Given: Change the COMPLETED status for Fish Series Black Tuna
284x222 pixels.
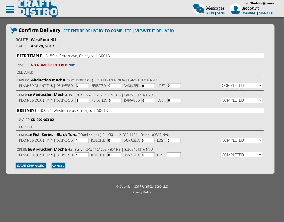Looking at the screenshot, I should (x=241, y=140).
